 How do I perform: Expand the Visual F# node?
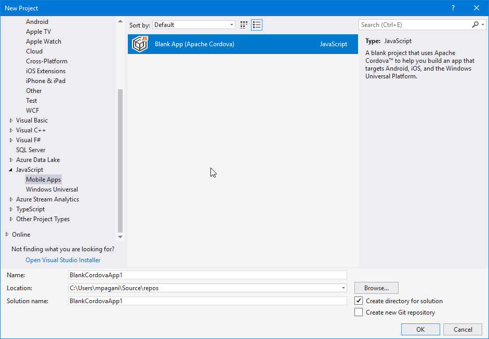11,140
